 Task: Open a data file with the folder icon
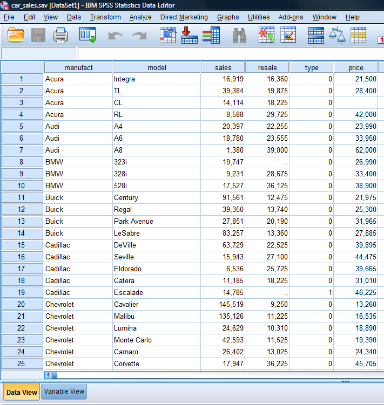[x=16, y=35]
